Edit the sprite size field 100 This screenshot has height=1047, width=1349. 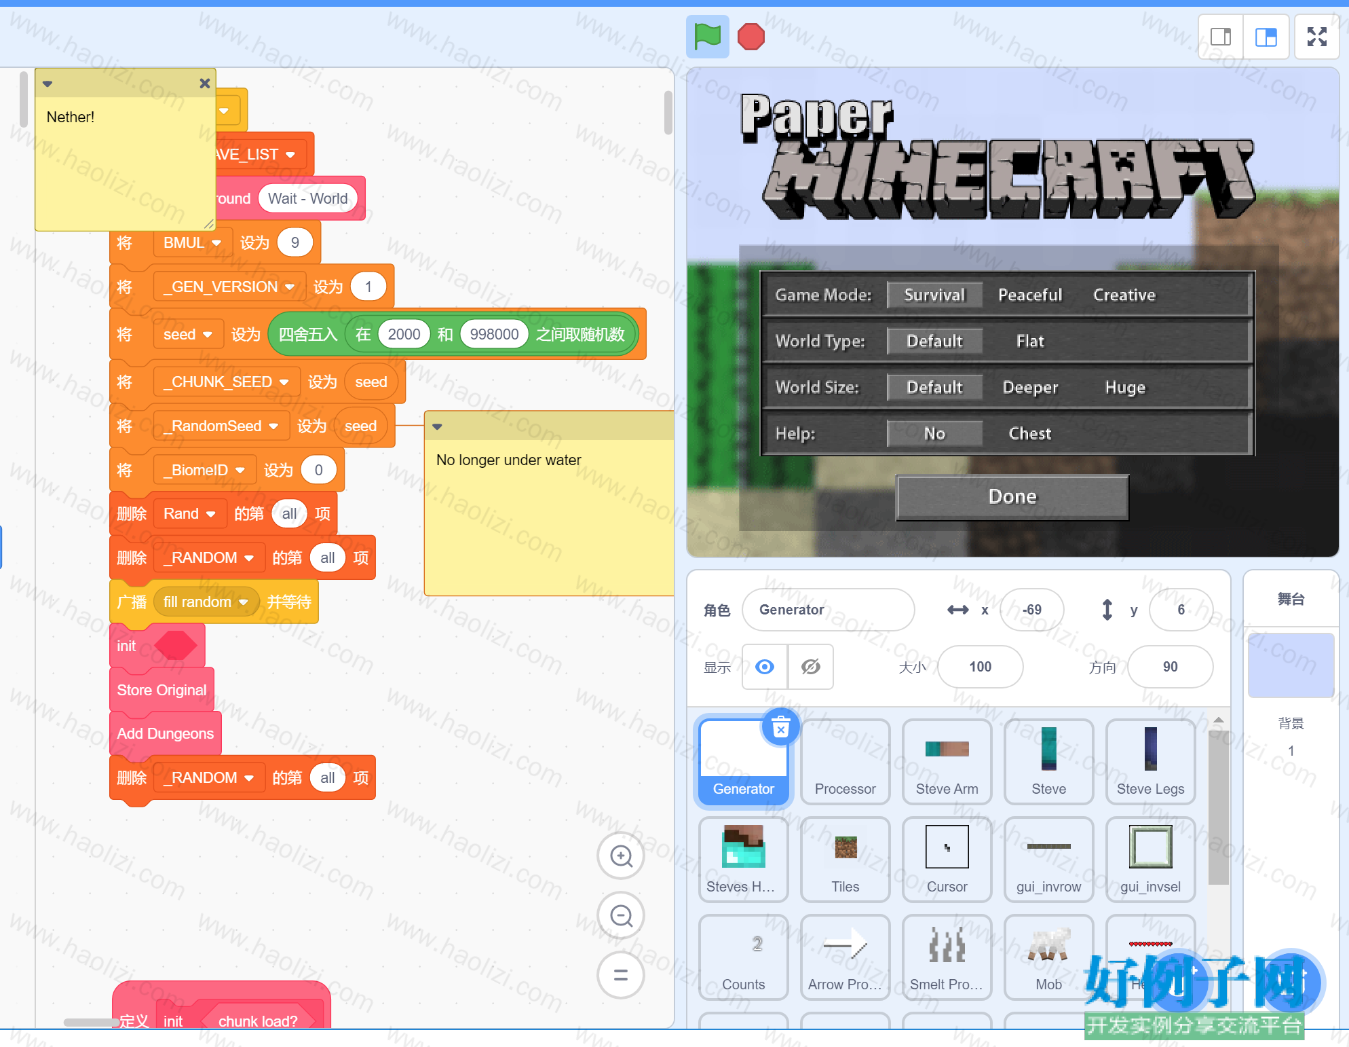(980, 667)
